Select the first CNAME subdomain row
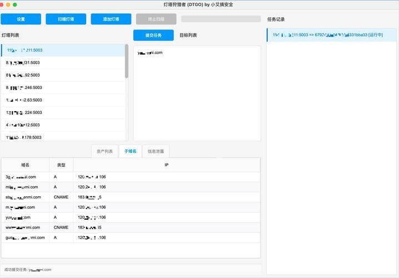Screen dimensions: 399x278 [130, 197]
